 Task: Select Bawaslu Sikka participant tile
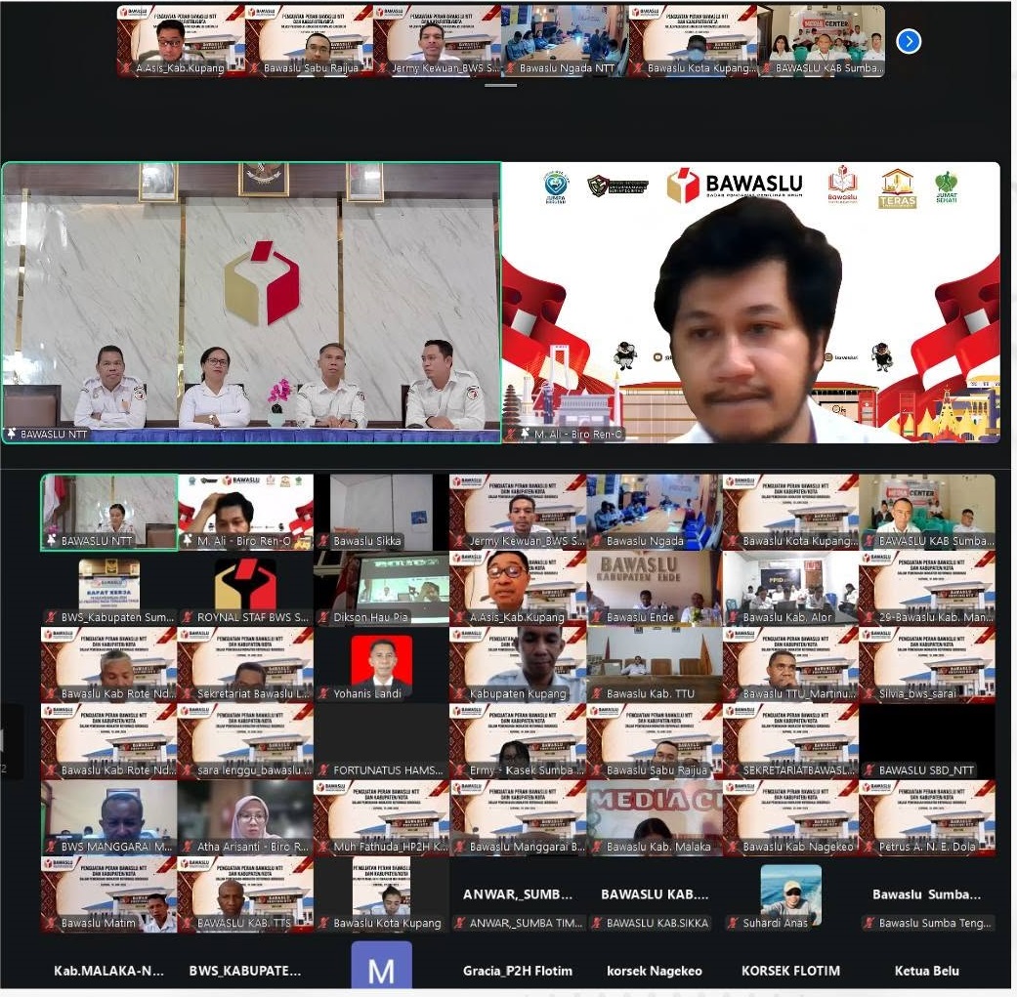click(381, 512)
